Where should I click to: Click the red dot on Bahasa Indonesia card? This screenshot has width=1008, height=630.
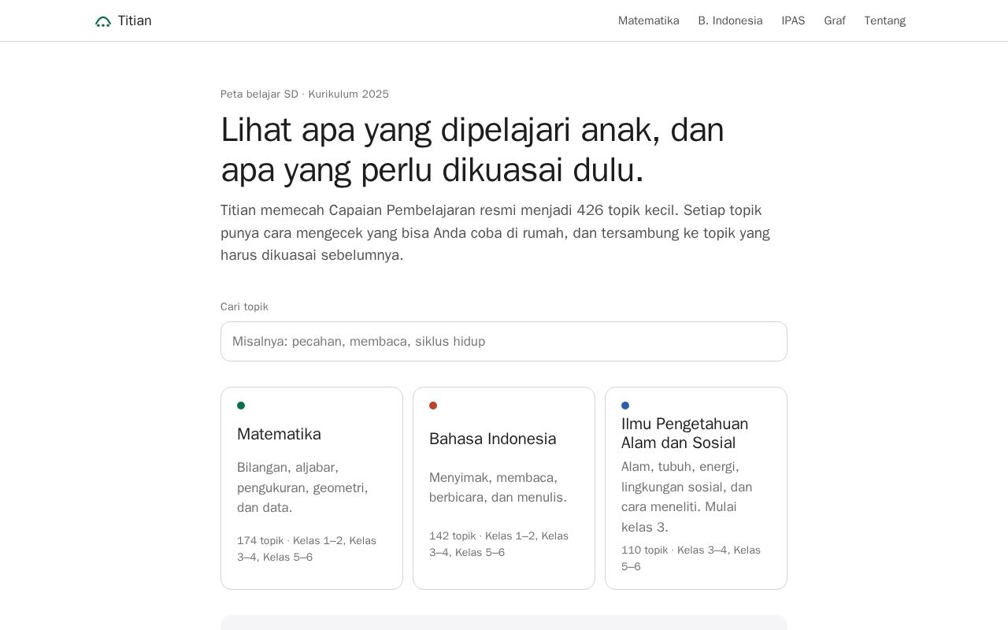pos(433,406)
